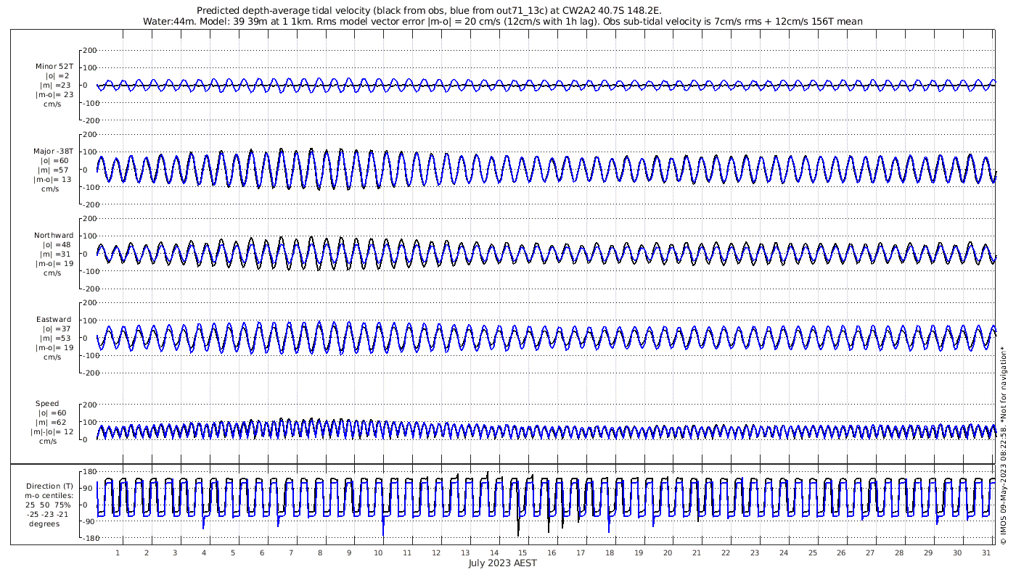Click the '100' tick of Major panel
Image resolution: width=1016 pixels, height=580 pixels.
90,152
